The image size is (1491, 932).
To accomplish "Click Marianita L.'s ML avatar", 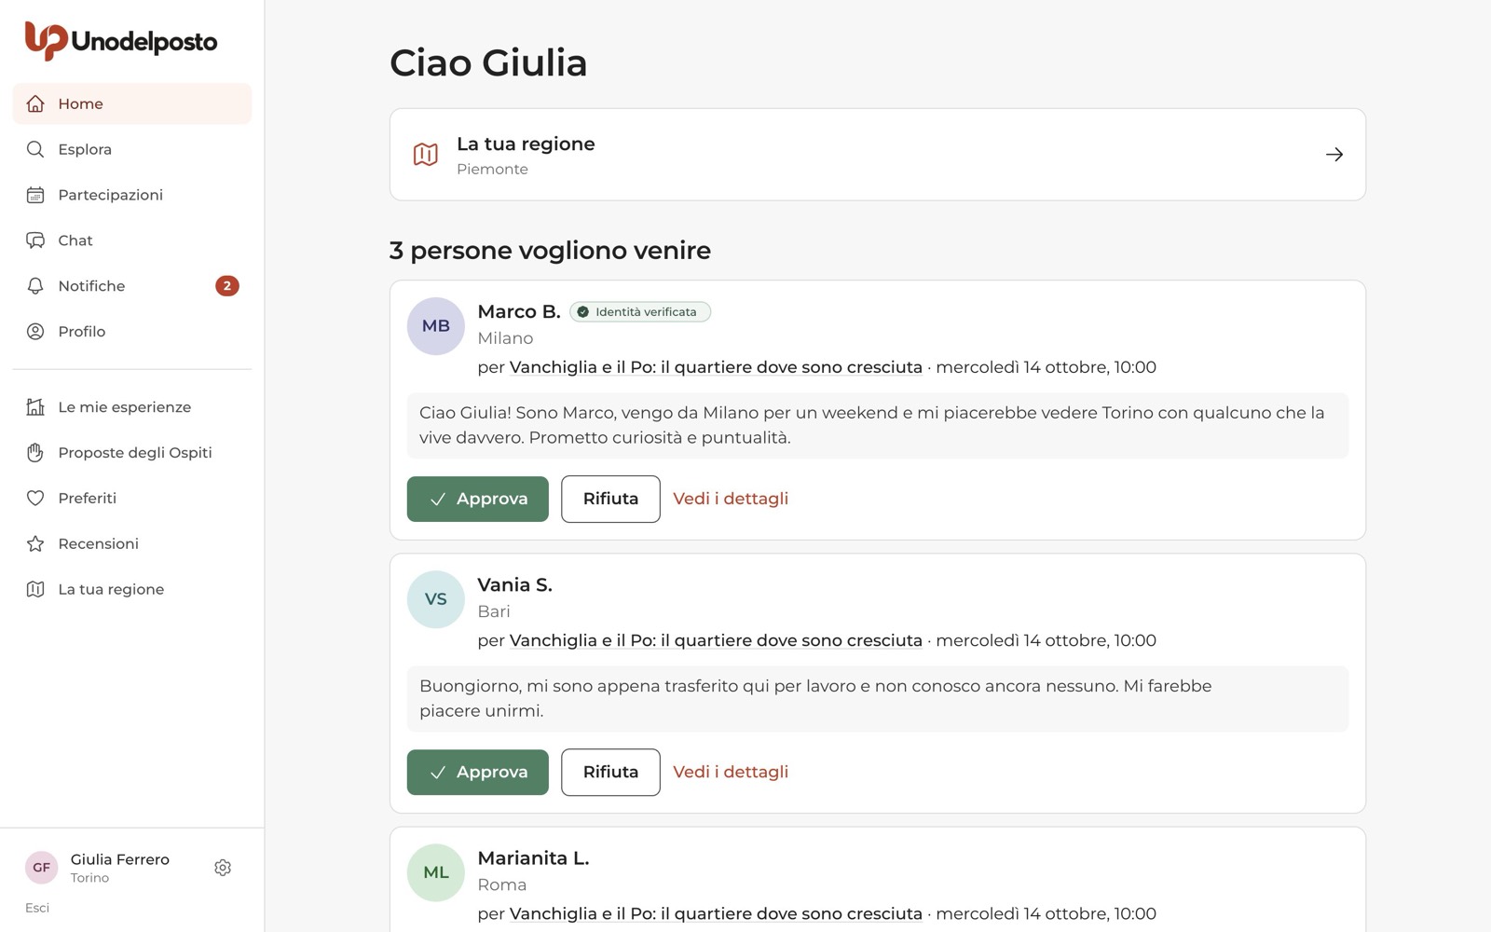I will click(436, 872).
